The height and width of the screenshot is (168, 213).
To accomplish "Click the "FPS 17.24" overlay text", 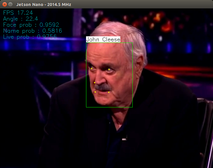I will tap(18, 13).
